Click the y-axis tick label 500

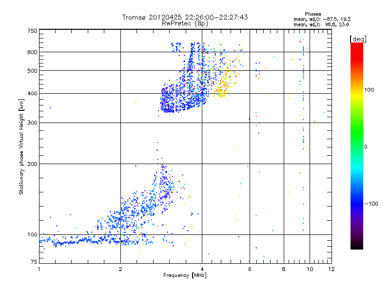point(32,71)
